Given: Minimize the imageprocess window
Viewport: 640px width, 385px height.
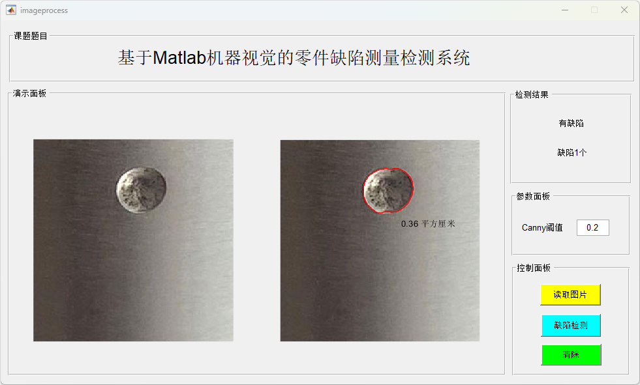Looking at the screenshot, I should pyautogui.click(x=565, y=10).
